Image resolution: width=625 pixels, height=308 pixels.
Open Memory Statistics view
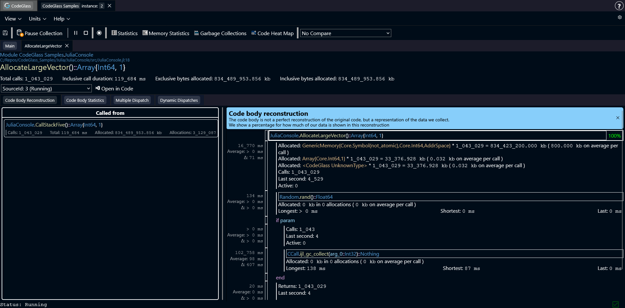pos(166,33)
